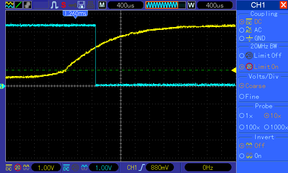Click the DC coupling symbol in menu

tap(249, 22)
